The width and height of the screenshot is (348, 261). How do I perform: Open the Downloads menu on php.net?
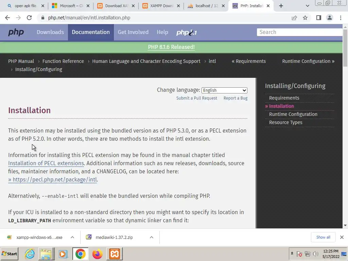(x=50, y=32)
